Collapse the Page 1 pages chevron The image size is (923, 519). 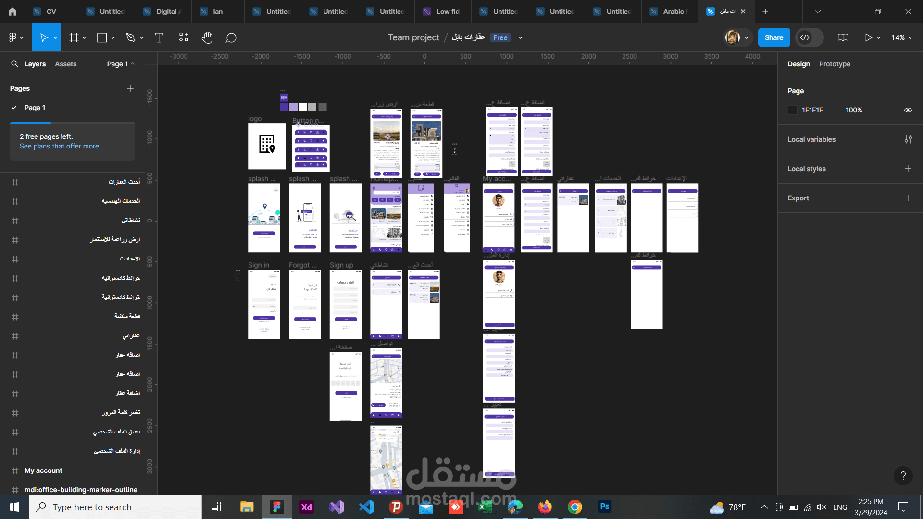(x=133, y=64)
